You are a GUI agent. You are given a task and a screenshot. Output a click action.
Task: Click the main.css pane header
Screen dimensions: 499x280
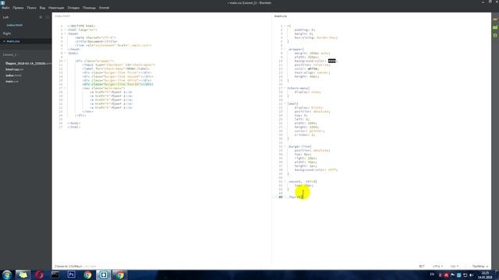tap(281, 16)
